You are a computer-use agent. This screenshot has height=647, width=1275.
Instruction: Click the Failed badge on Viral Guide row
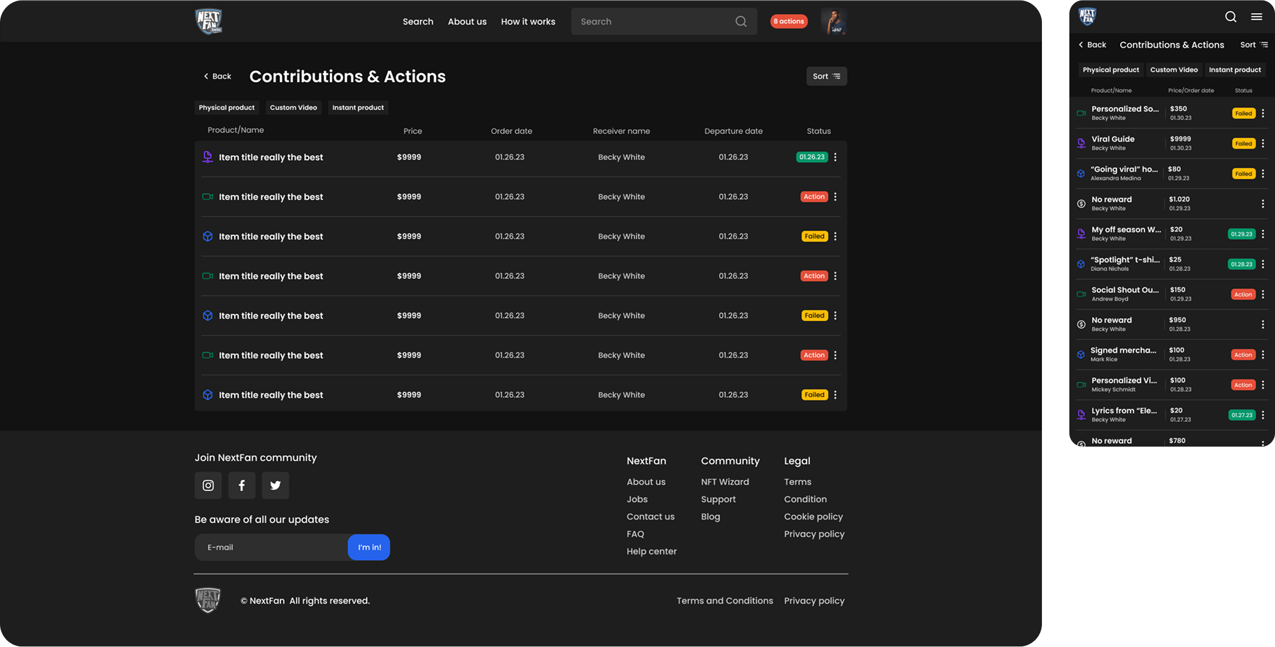tap(1244, 143)
